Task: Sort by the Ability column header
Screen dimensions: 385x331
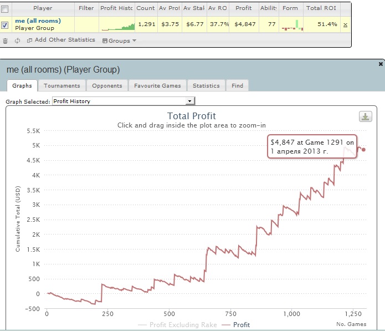Action: click(x=268, y=8)
